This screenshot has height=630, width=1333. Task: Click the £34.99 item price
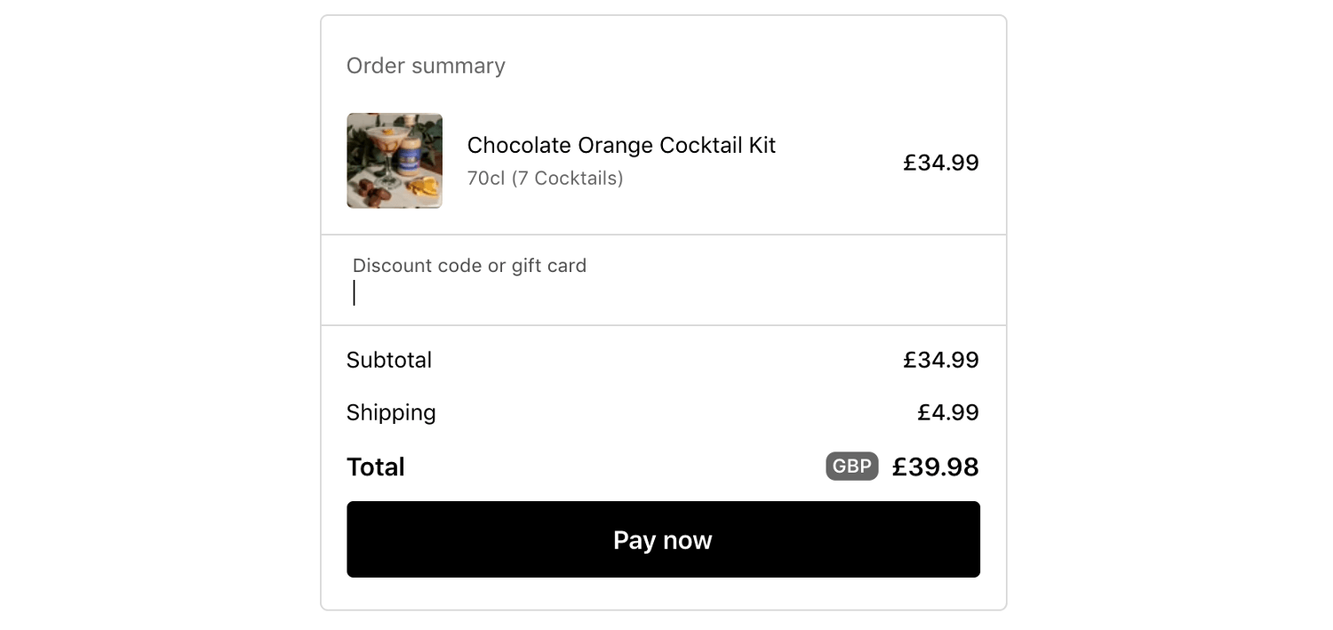940,163
